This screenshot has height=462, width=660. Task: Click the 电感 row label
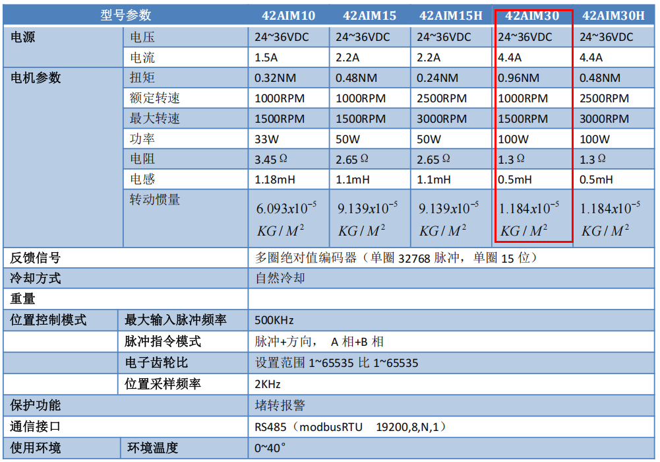(x=142, y=179)
